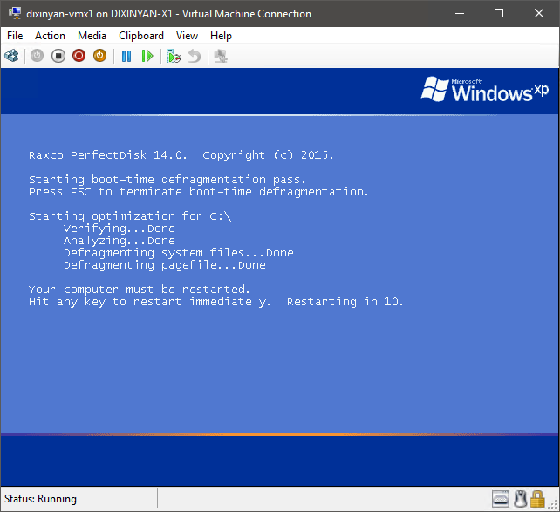
Task: Revert the VM to previous checkpoint
Action: 195,56
